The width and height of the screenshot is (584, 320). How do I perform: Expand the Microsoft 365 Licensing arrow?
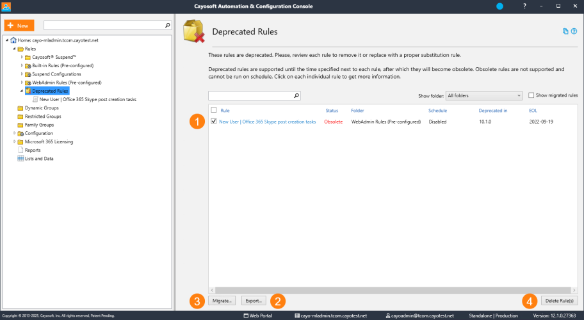[x=15, y=142]
